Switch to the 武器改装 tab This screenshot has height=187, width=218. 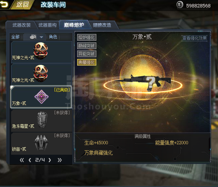(x=22, y=25)
